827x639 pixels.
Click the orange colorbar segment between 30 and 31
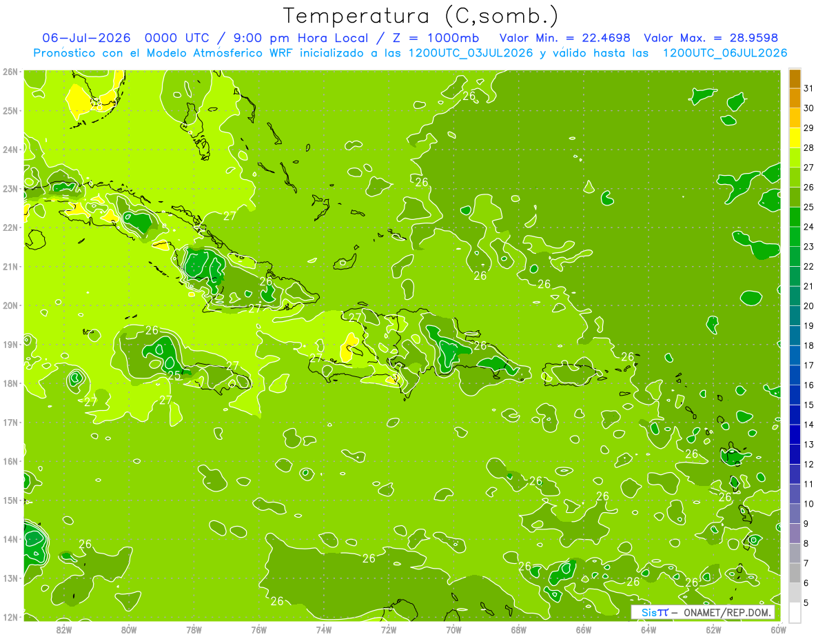795,99
